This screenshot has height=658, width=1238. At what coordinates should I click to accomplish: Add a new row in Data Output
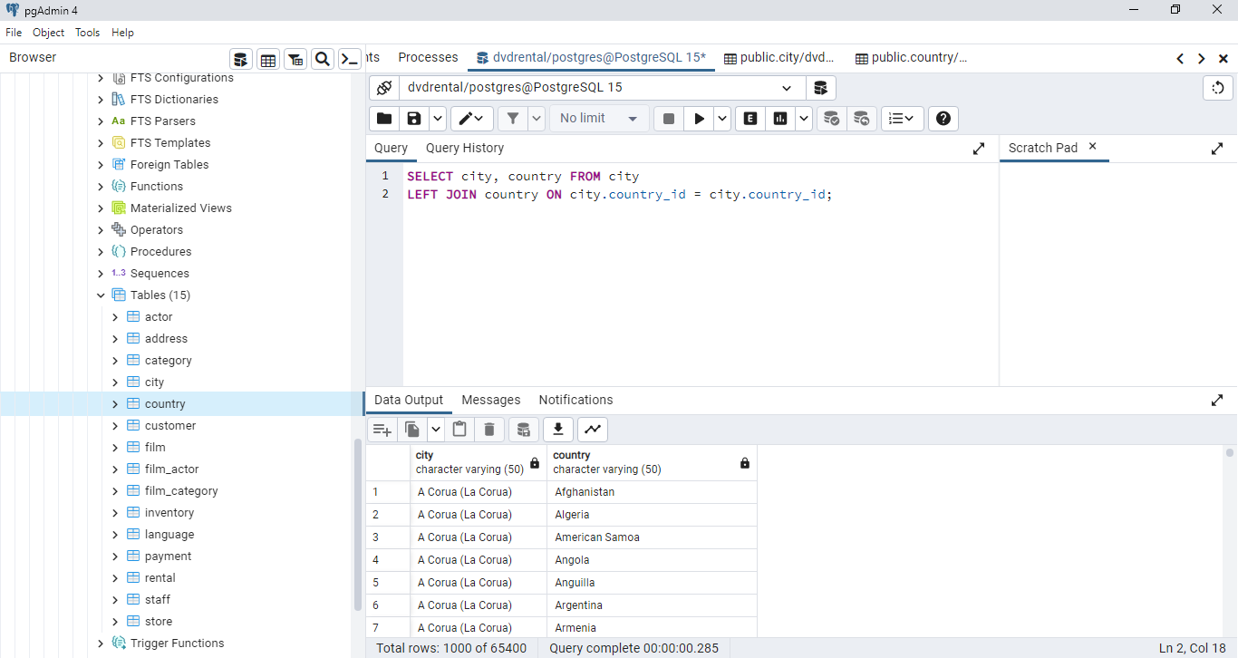point(382,430)
